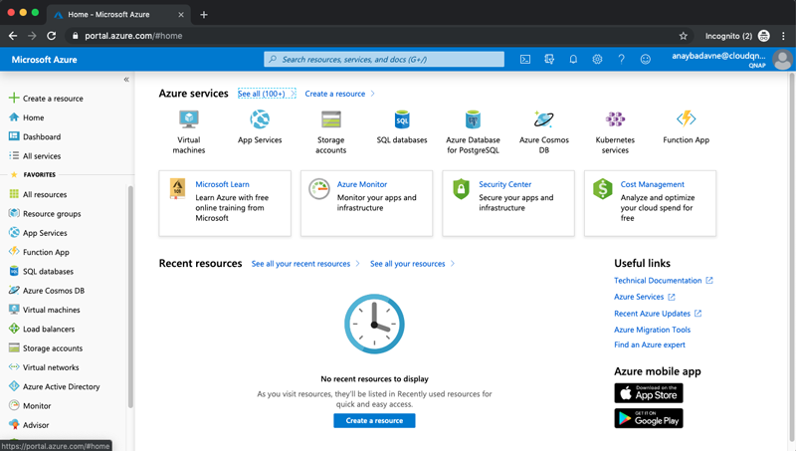
Task: Bookmark page with star icon
Action: [x=684, y=36]
